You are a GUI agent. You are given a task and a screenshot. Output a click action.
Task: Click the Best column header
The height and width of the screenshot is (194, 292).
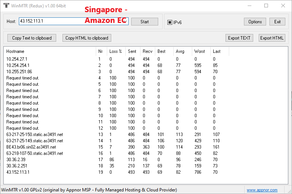(164, 51)
